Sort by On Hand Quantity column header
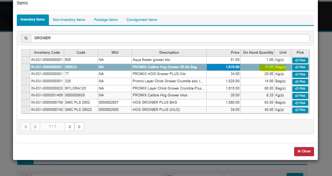Screen dimensions: 332x176 (x=258, y=53)
